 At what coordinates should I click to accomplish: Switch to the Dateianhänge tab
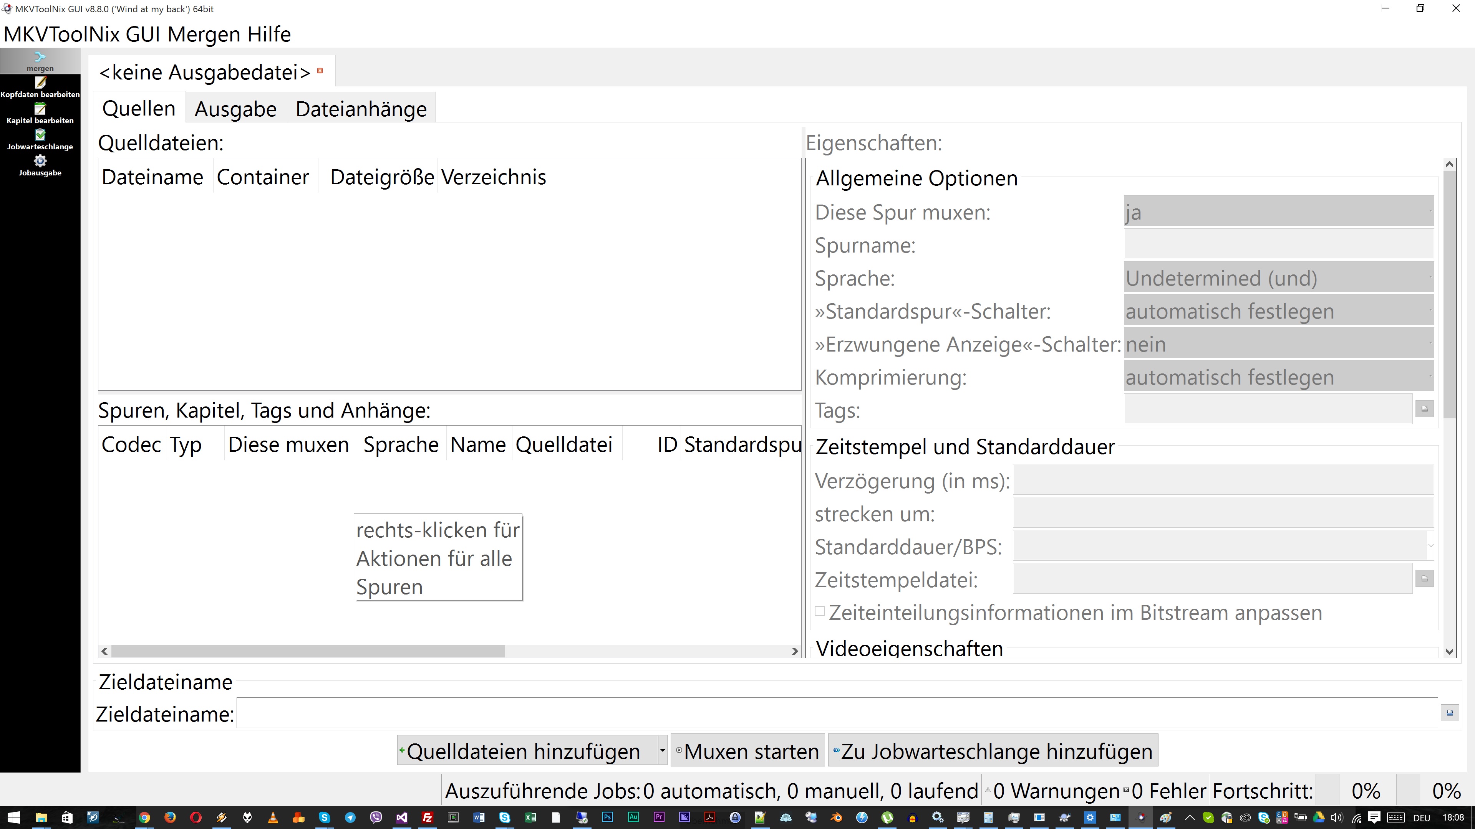[361, 109]
